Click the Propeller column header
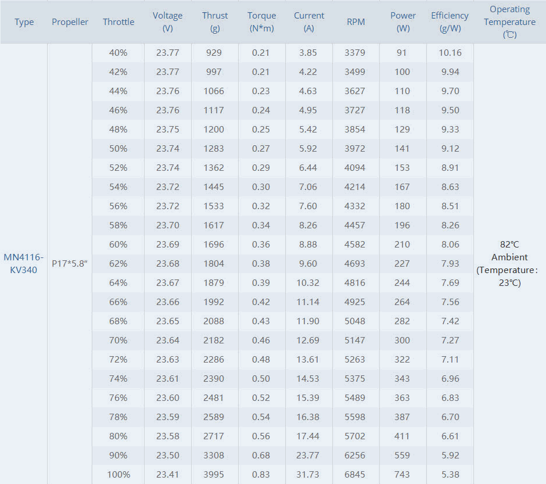The height and width of the screenshot is (484, 546). click(70, 22)
